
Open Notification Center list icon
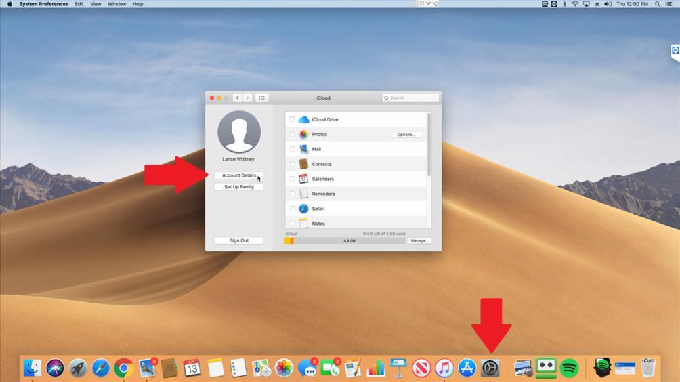click(669, 4)
